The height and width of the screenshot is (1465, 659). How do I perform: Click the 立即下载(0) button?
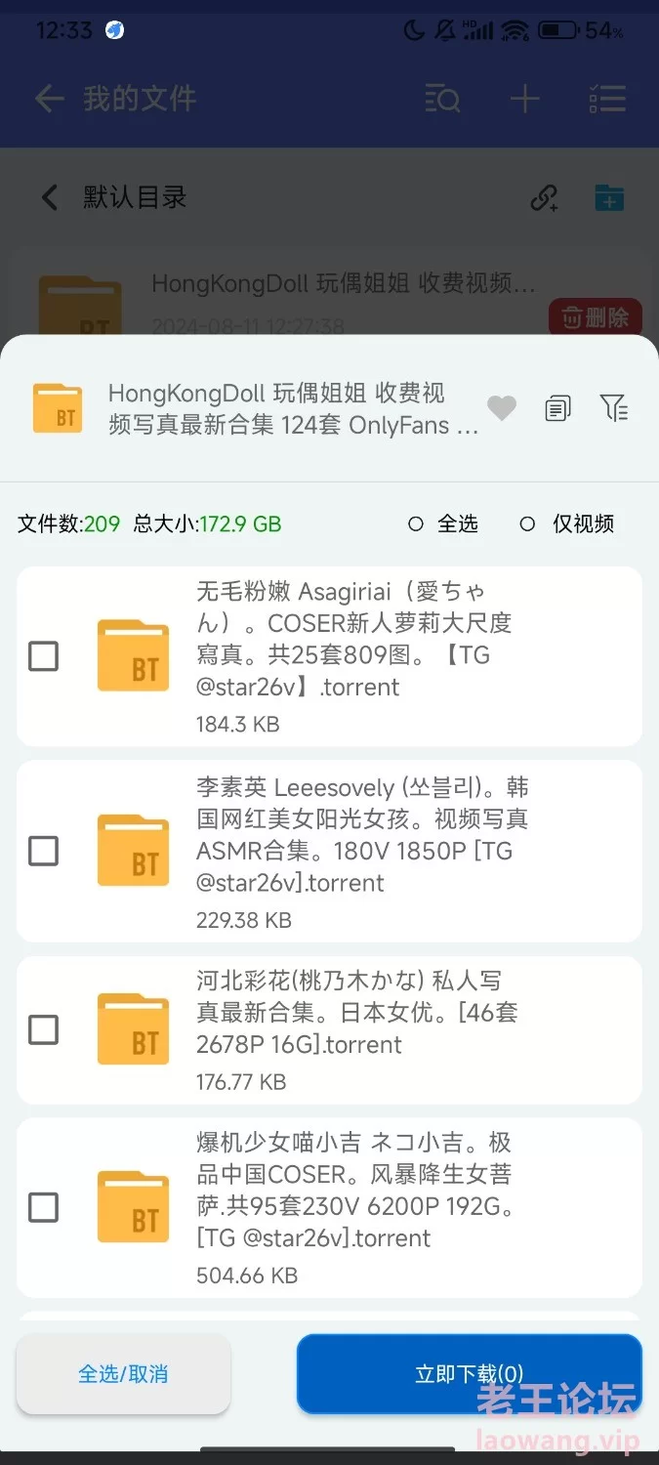pos(470,1374)
